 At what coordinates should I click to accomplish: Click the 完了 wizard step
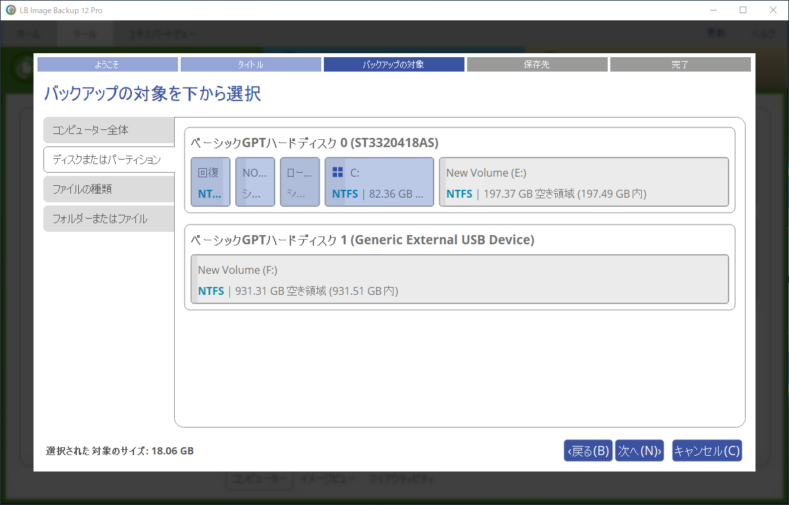tap(680, 64)
